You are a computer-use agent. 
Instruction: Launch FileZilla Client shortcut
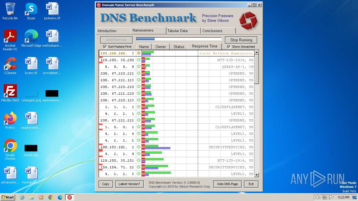10,93
